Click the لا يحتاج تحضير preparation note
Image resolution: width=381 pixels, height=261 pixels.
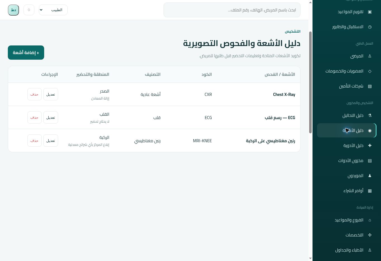100,122
